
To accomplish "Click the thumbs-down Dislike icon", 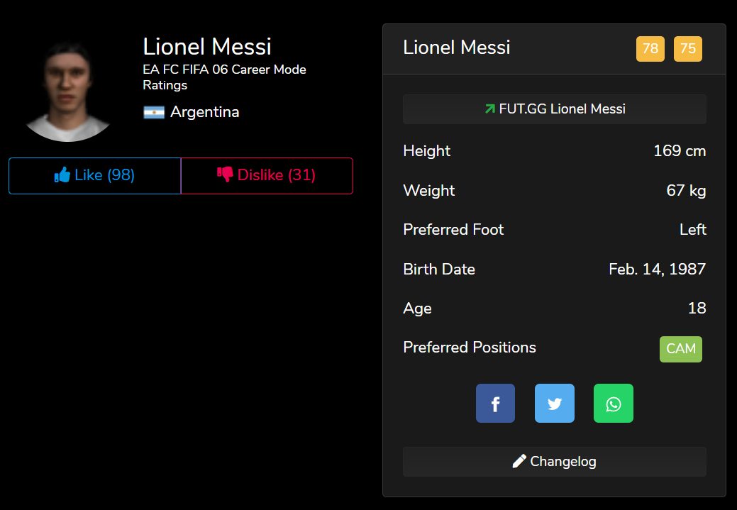I will point(225,175).
